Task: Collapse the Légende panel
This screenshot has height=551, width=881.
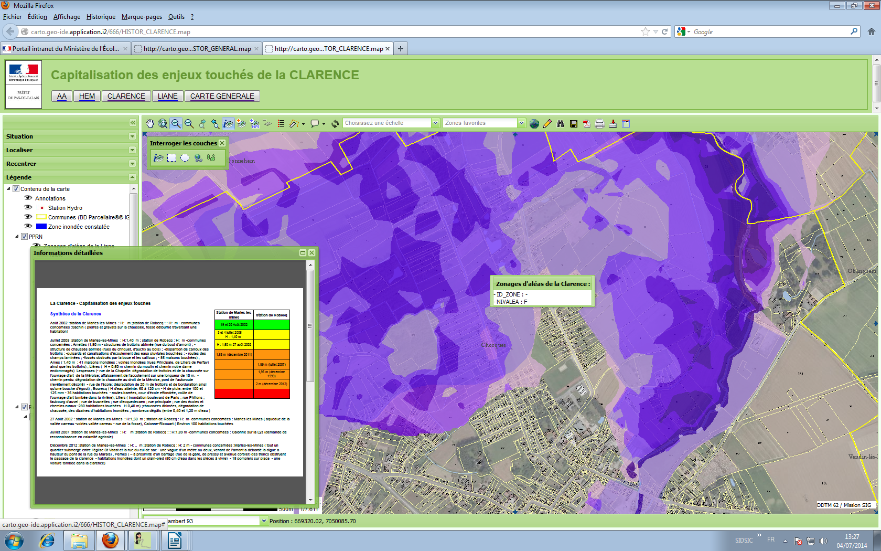Action: (x=132, y=177)
